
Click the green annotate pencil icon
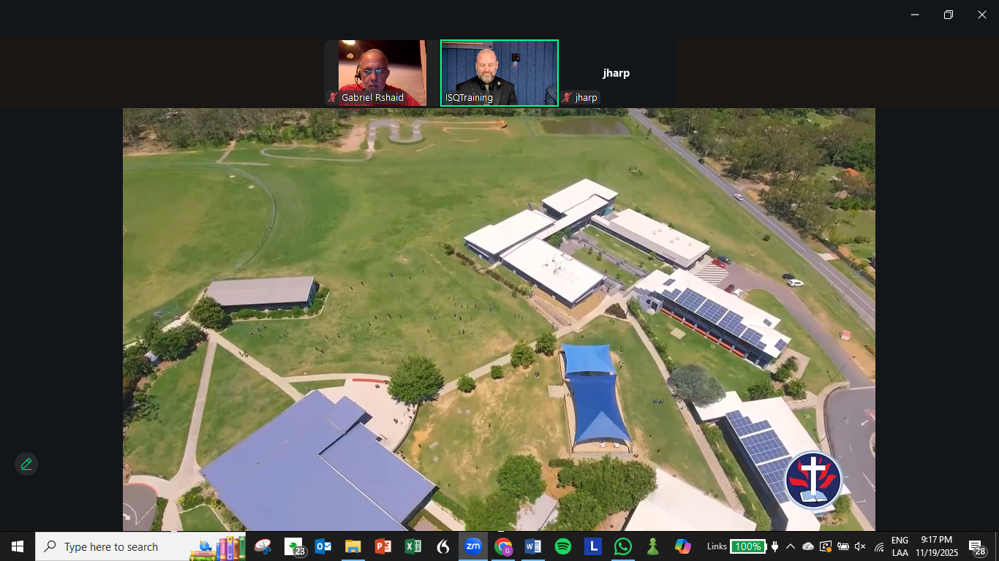[26, 464]
